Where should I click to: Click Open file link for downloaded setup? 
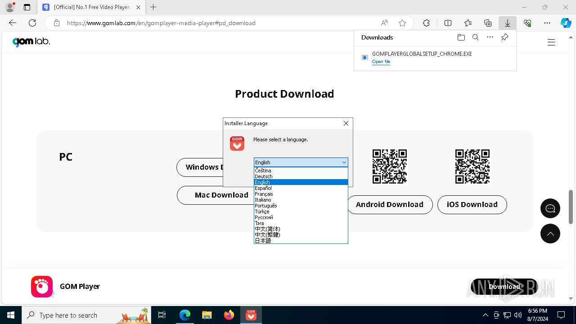(381, 62)
